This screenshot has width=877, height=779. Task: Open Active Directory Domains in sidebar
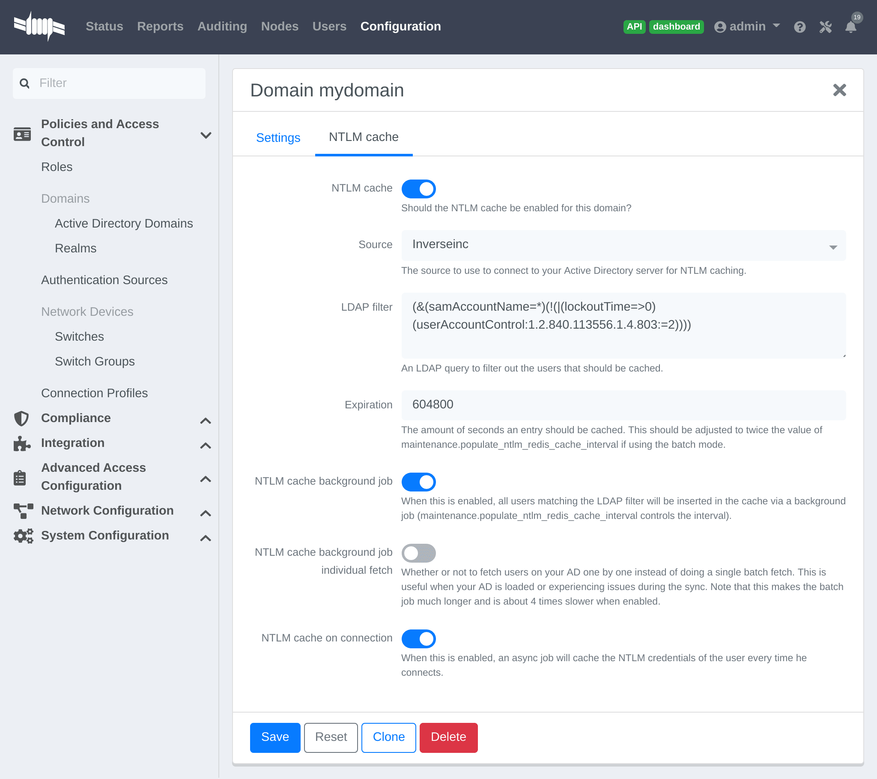(124, 224)
